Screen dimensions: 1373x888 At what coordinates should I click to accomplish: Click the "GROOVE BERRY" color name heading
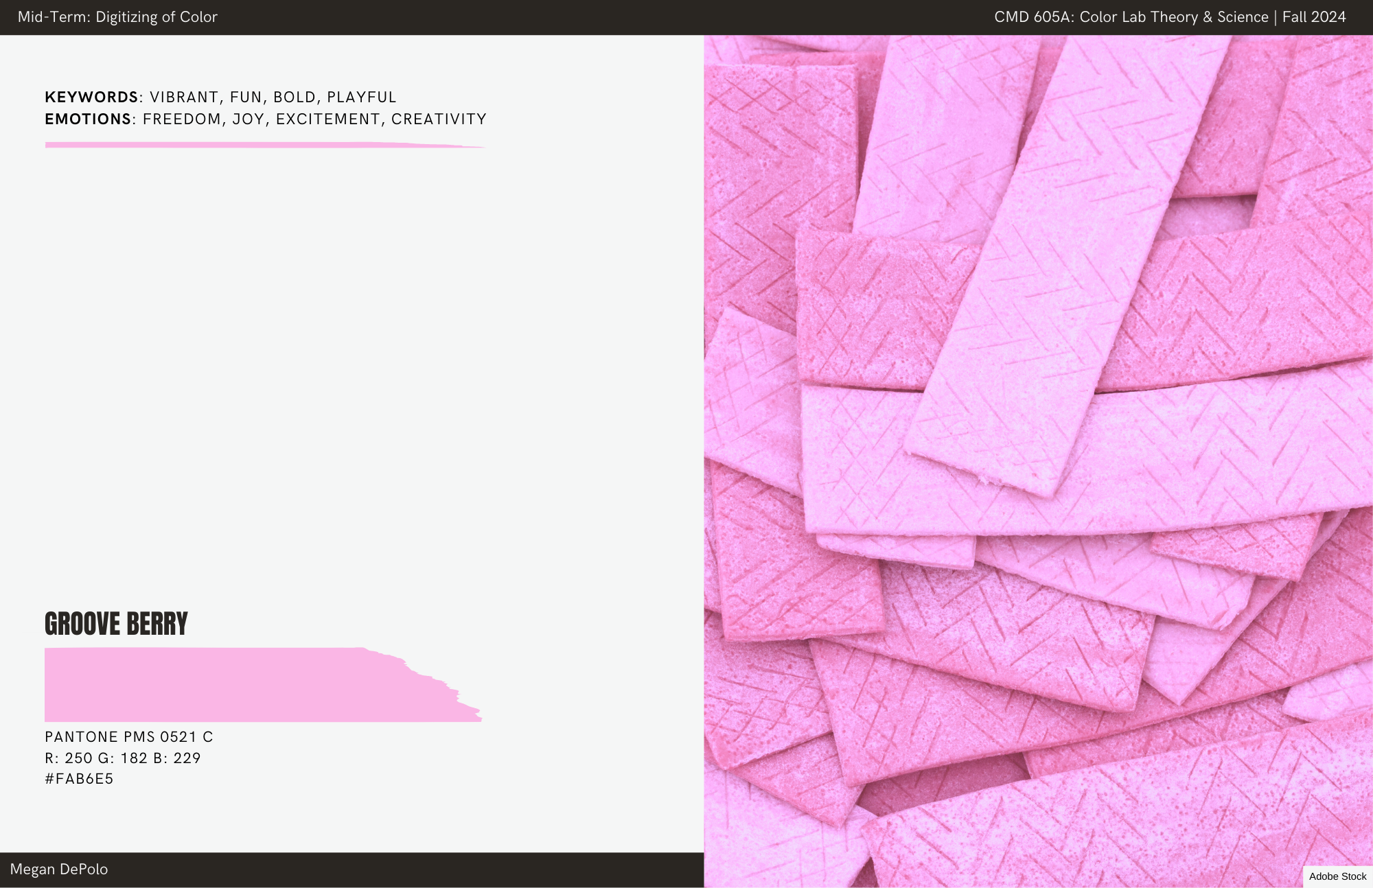116,624
